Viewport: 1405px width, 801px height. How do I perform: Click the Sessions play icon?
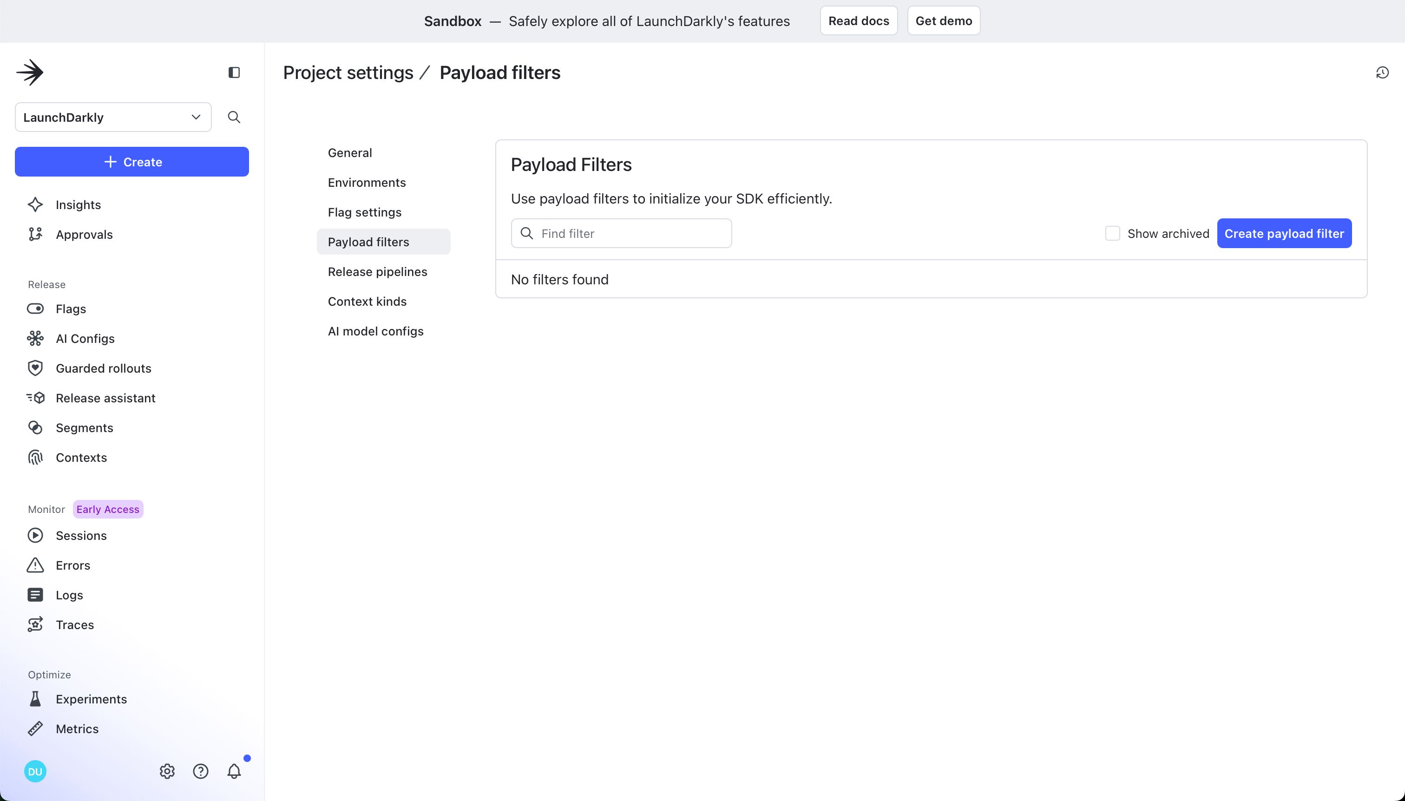(35, 535)
